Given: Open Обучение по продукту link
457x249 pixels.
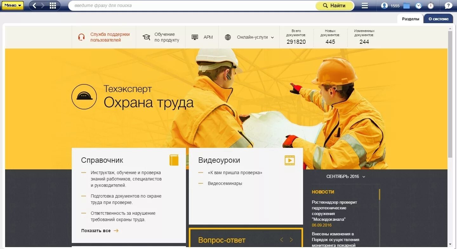Looking at the screenshot, I should 167,37.
